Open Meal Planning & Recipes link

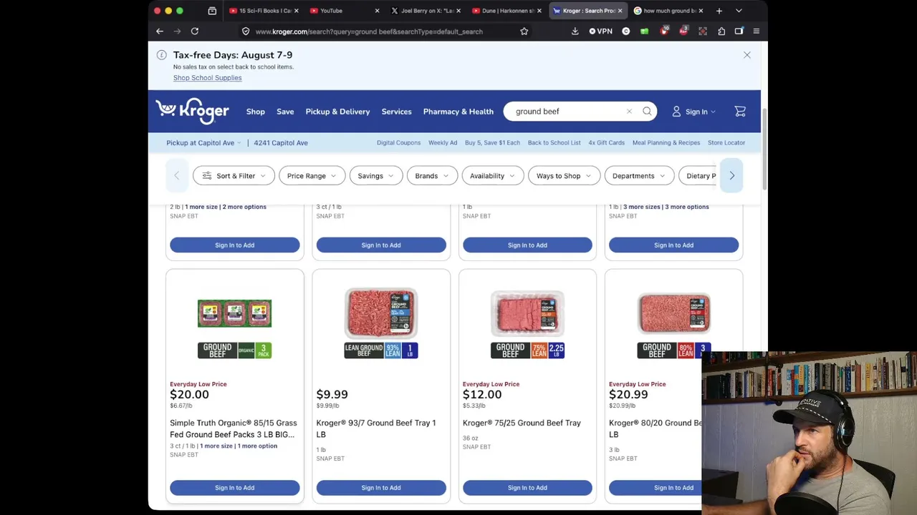[666, 143]
